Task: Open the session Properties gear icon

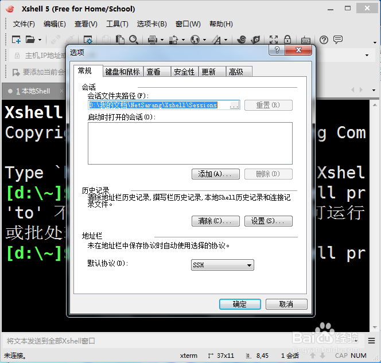Action: pos(88,40)
